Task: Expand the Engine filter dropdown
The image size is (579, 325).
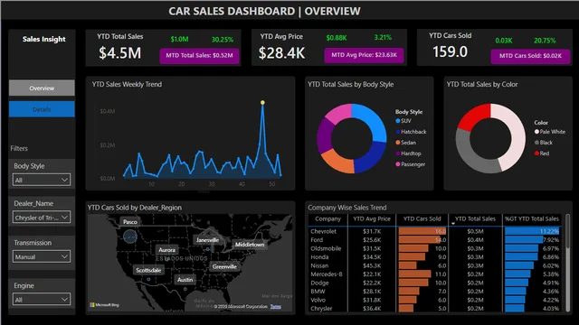Action: [x=42, y=300]
